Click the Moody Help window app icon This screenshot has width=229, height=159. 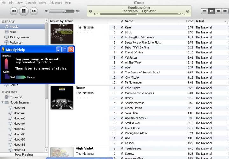click(x=3, y=50)
